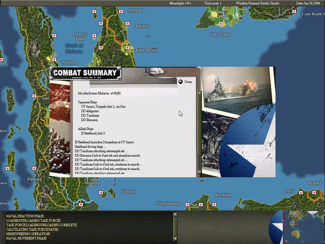Click 'NAVAL MOVEMENT PHASE' log entry

[26, 238]
